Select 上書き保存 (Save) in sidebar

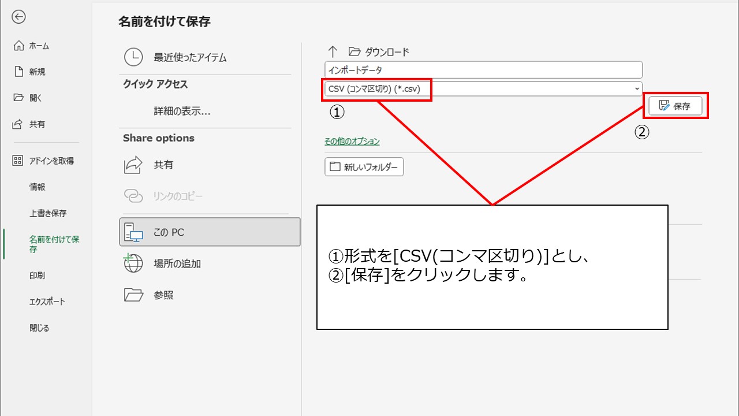point(48,213)
